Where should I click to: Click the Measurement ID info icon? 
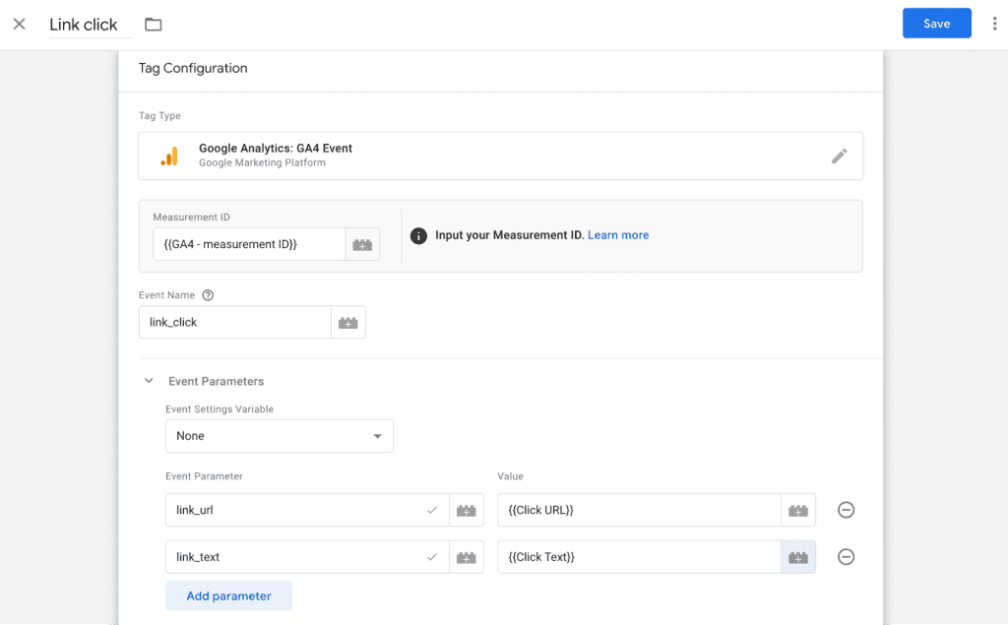click(418, 236)
